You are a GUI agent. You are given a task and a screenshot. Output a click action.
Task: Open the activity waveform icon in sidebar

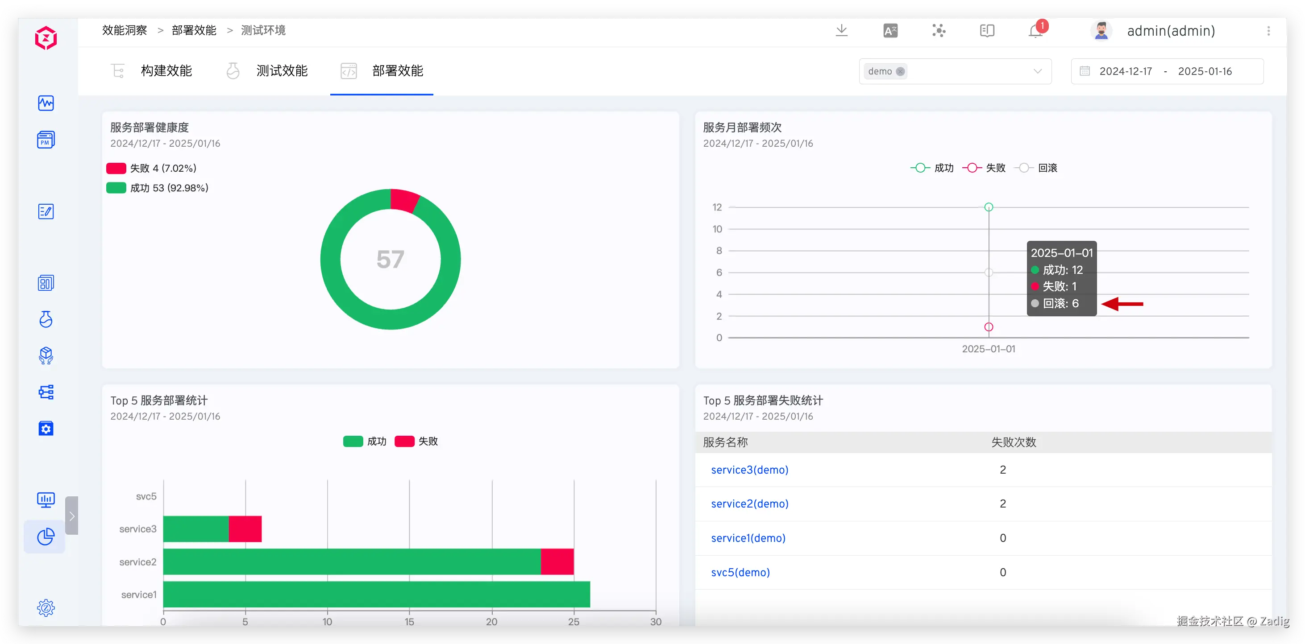point(46,103)
